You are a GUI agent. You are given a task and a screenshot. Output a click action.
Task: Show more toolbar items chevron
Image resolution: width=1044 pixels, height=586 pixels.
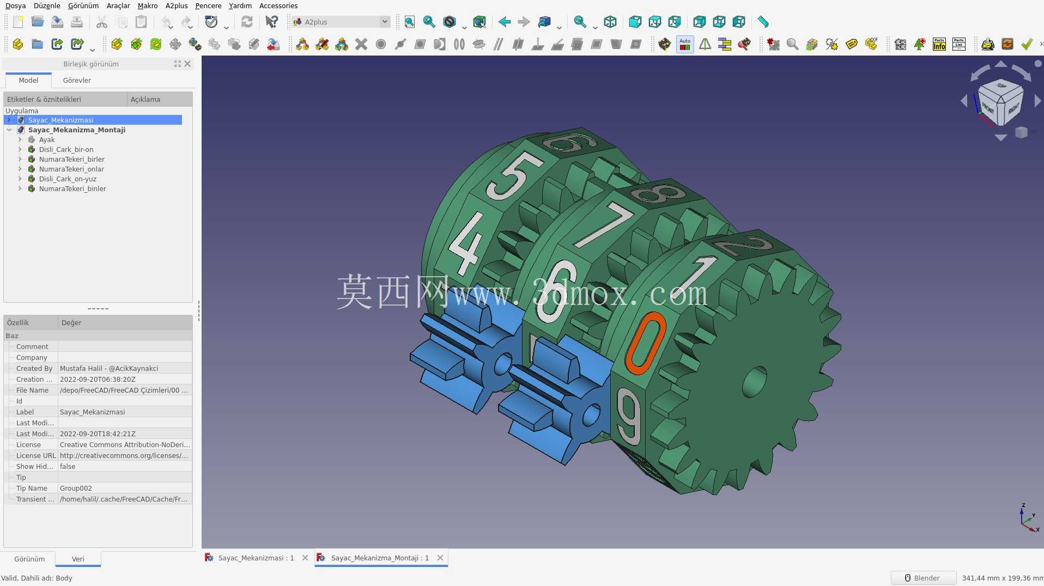1041,44
